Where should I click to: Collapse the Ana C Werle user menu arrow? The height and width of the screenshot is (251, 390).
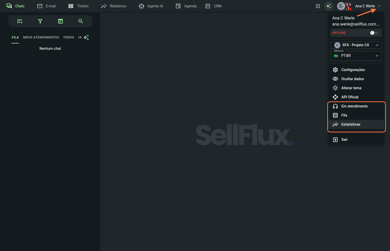click(x=379, y=6)
